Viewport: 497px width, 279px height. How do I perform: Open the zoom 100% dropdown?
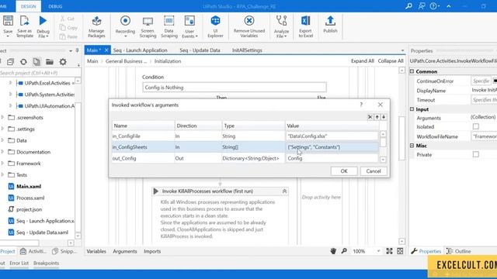(x=378, y=251)
